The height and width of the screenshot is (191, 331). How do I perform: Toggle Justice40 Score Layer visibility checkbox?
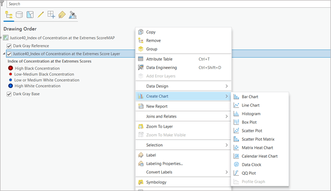click(9, 54)
